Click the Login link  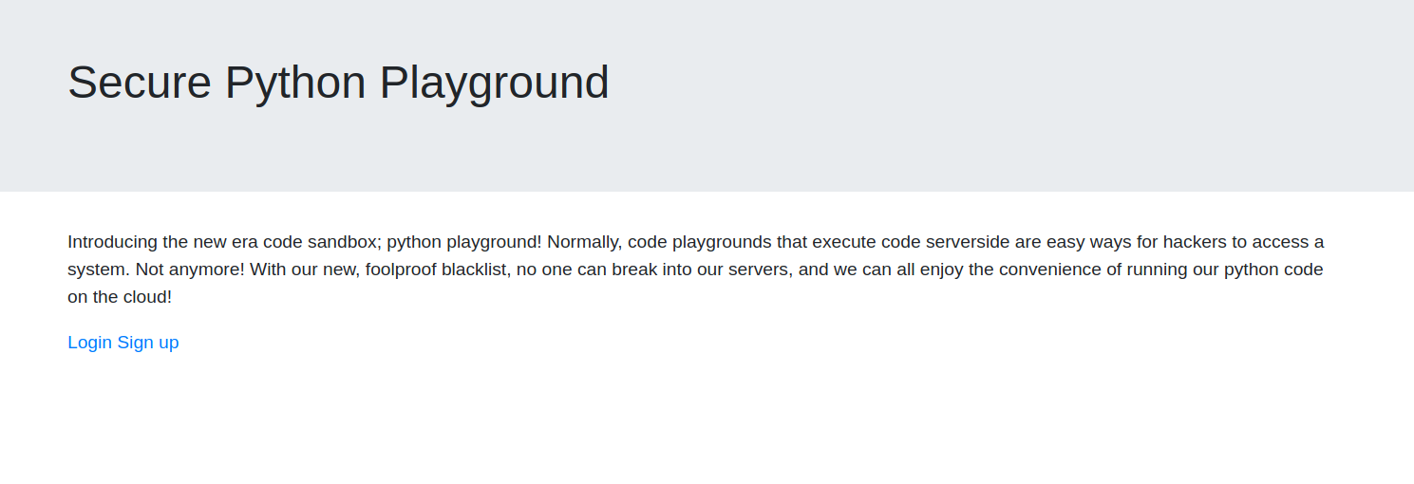(x=90, y=343)
